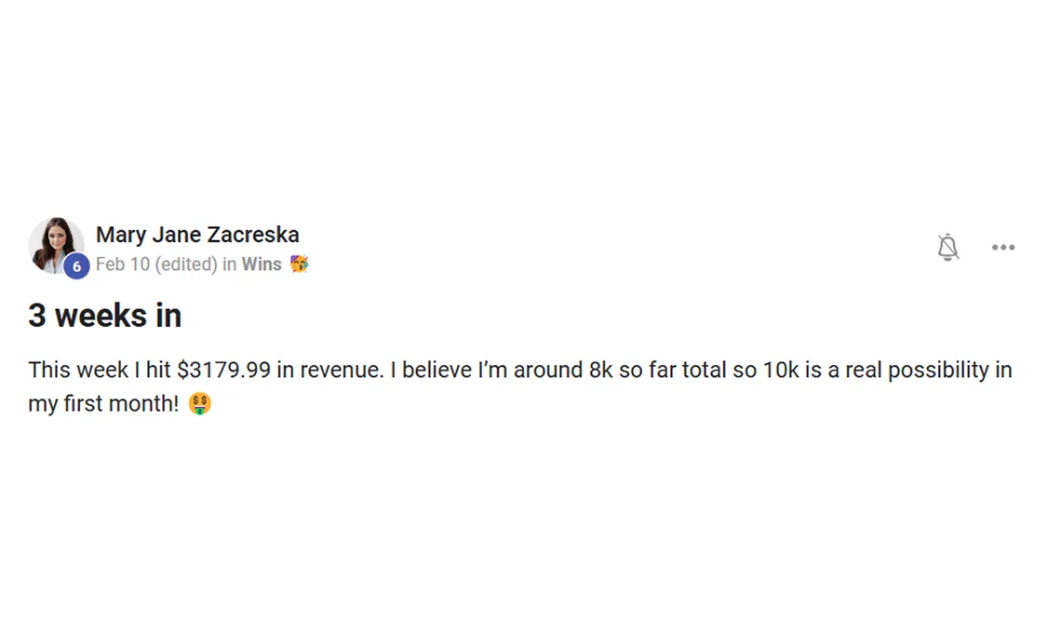Click the word "in" before Wins
This screenshot has width=1061, height=622.
[229, 264]
